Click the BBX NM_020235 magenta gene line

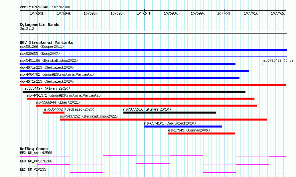pos(153,172)
